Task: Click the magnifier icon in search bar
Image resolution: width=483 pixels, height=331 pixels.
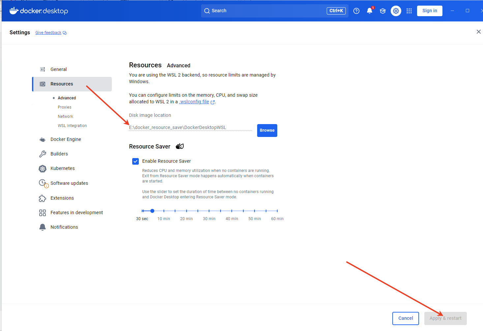Action: click(207, 11)
